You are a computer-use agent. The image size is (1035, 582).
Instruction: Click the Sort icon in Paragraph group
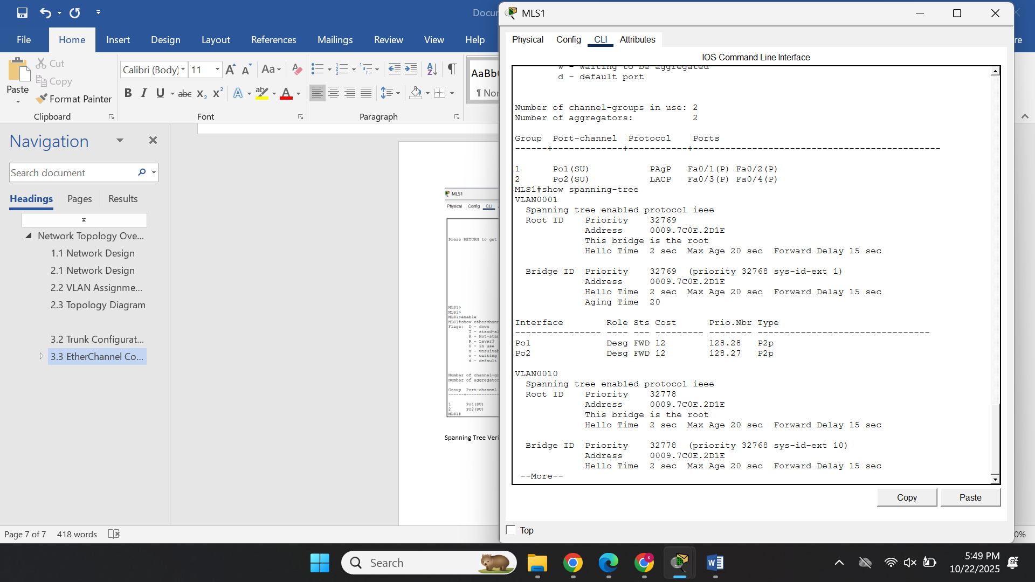432,69
